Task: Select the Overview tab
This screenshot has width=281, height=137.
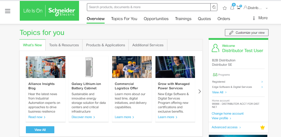Action: [x=96, y=19]
